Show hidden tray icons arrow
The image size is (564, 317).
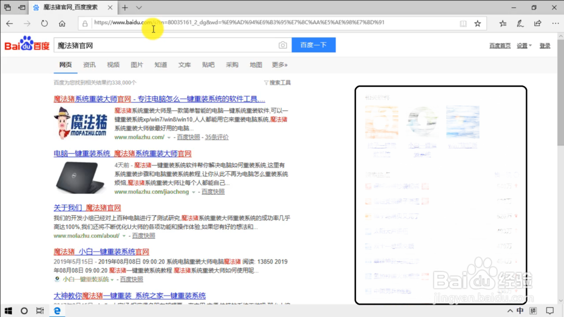pyautogui.click(x=510, y=311)
